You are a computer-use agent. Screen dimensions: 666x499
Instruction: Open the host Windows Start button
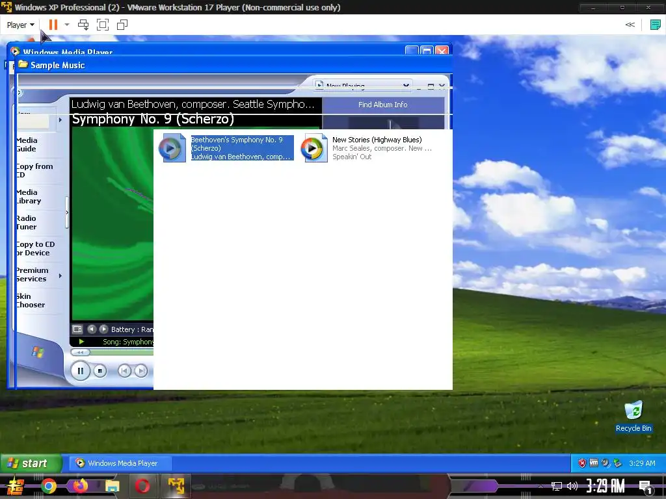[x=15, y=486]
